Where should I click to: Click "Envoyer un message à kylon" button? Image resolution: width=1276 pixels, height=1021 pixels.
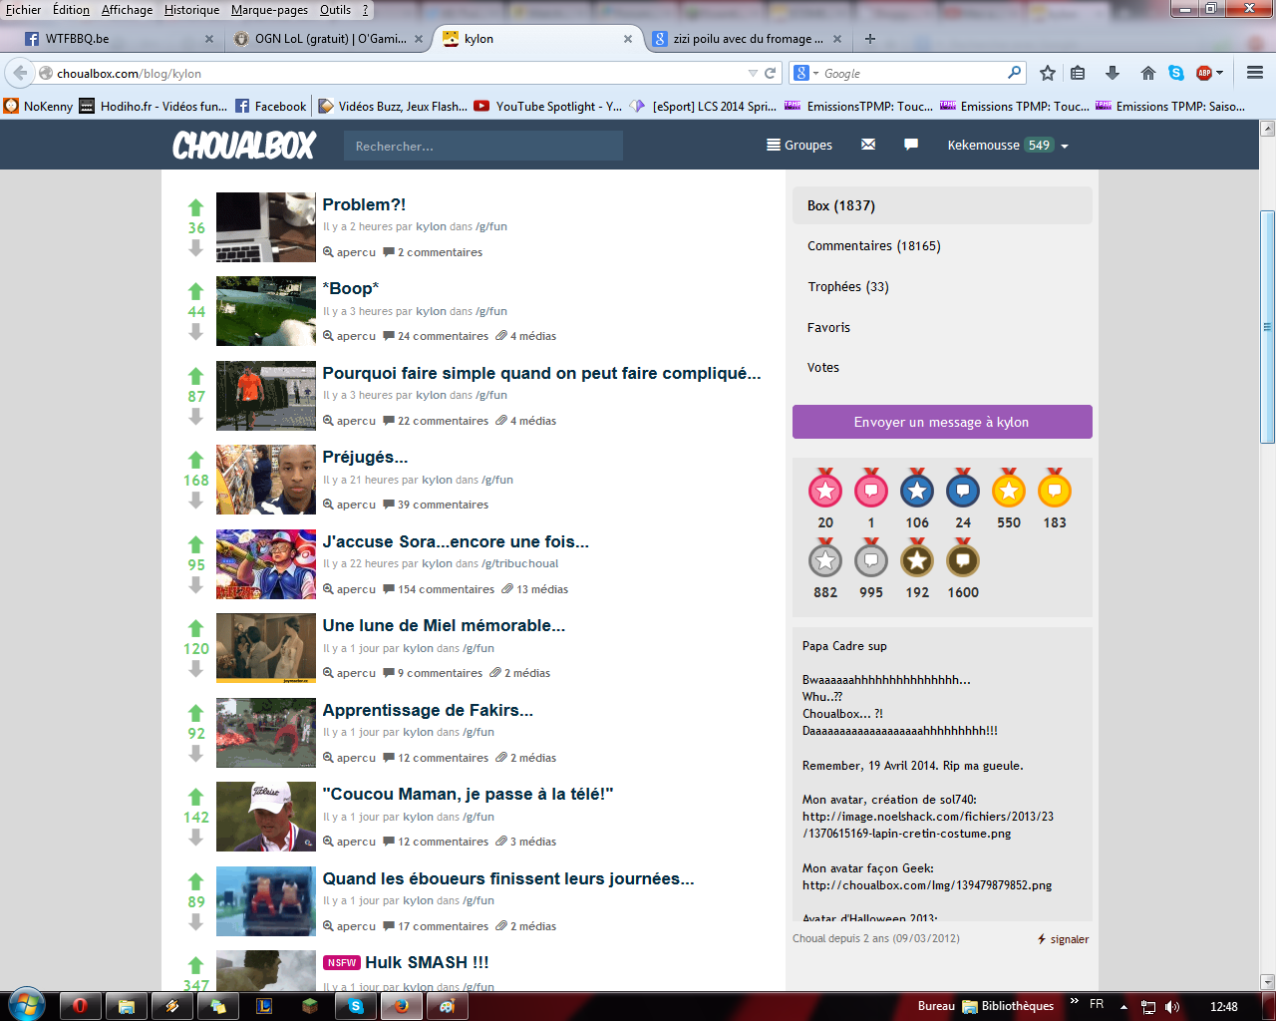pos(942,422)
